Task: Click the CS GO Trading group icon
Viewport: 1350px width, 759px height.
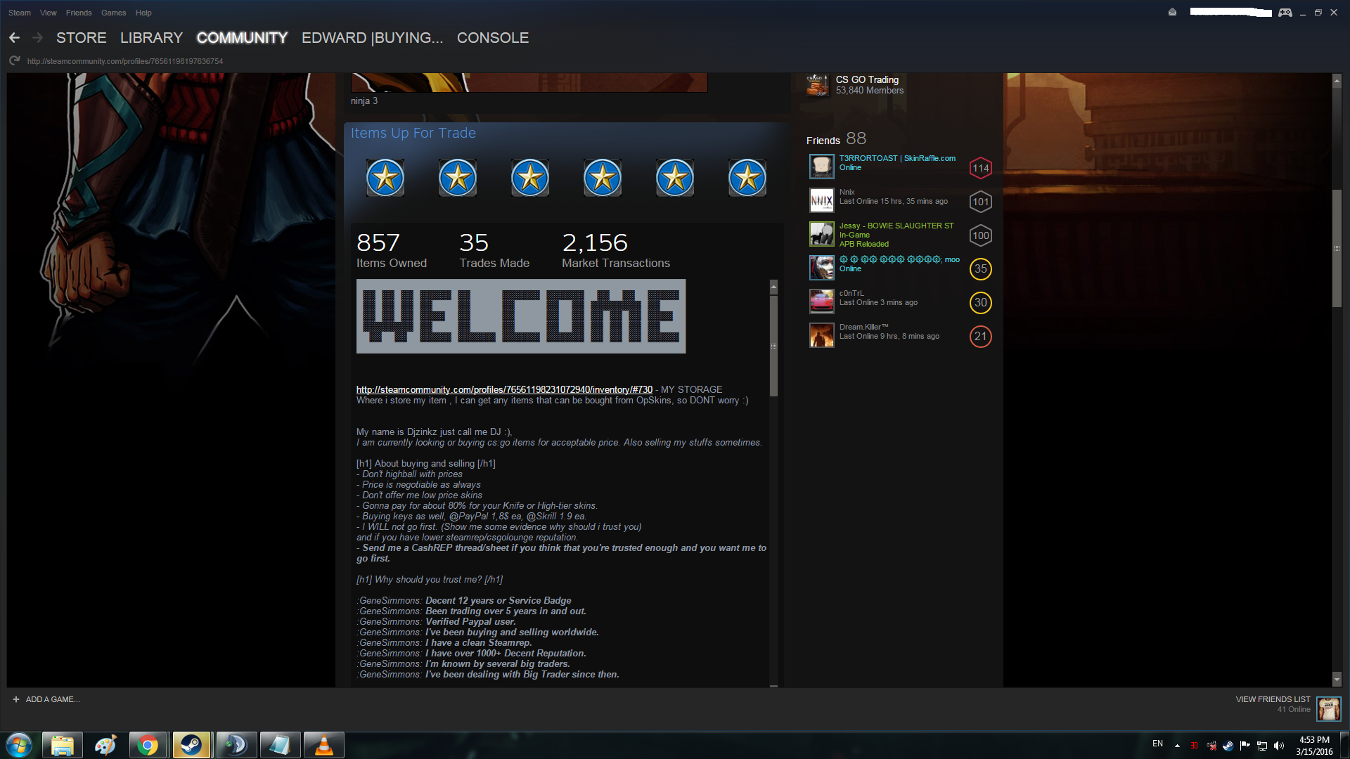Action: point(817,85)
